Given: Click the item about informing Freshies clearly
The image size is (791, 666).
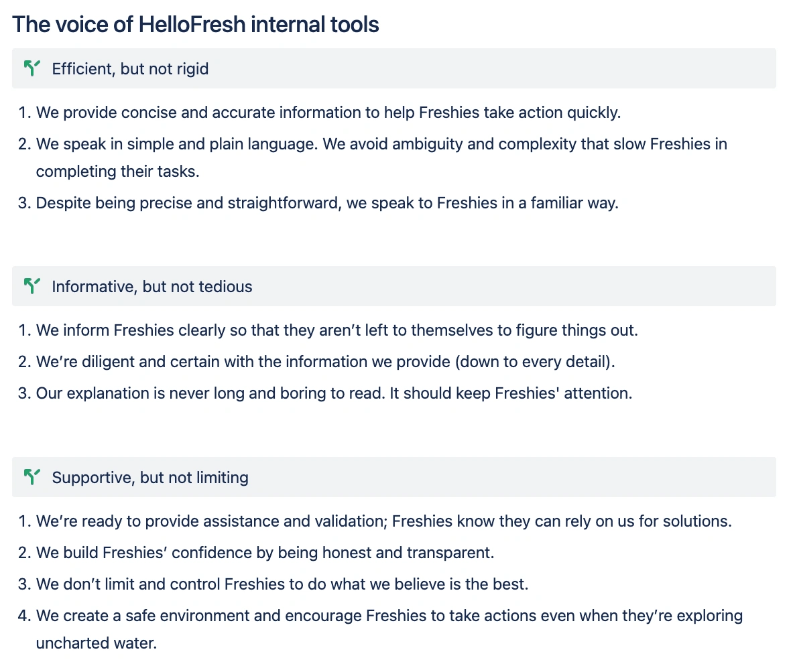Looking at the screenshot, I should tap(337, 330).
